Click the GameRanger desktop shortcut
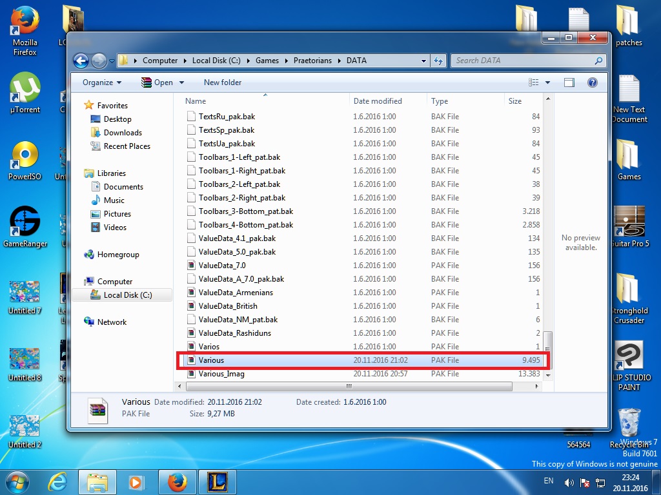The width and height of the screenshot is (661, 495). pyautogui.click(x=25, y=228)
